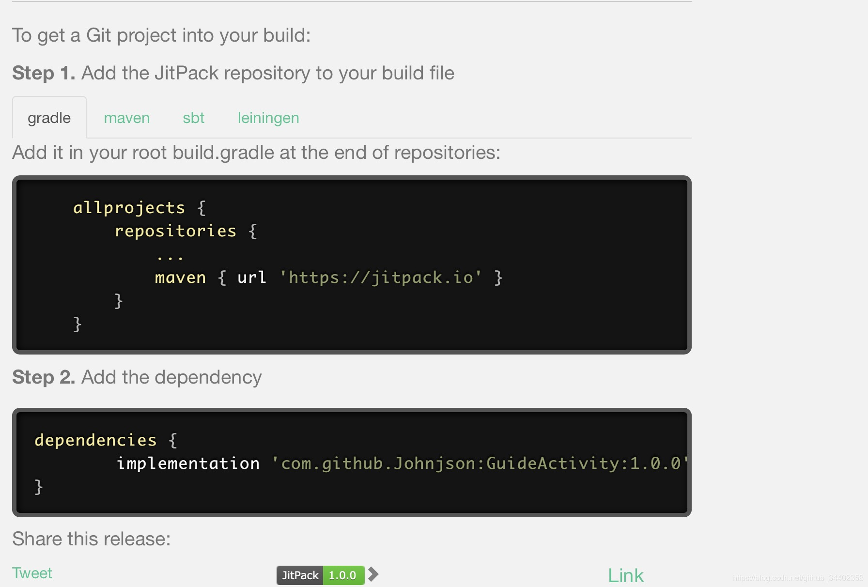Screen dimensions: 868x587
Task: Click the JitPack 1.0.0 badge
Action: tap(320, 575)
